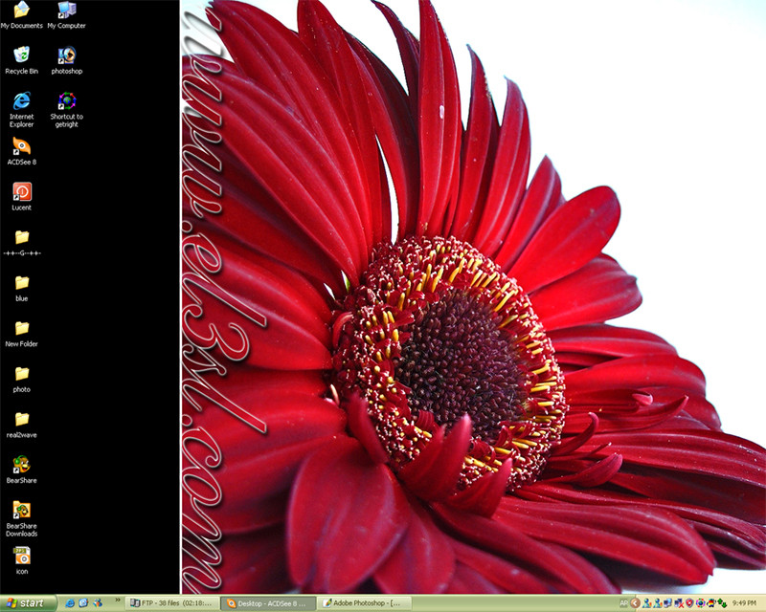Click the second Messenger tray icon
Screen dimensions: 766x612
pyautogui.click(x=658, y=603)
